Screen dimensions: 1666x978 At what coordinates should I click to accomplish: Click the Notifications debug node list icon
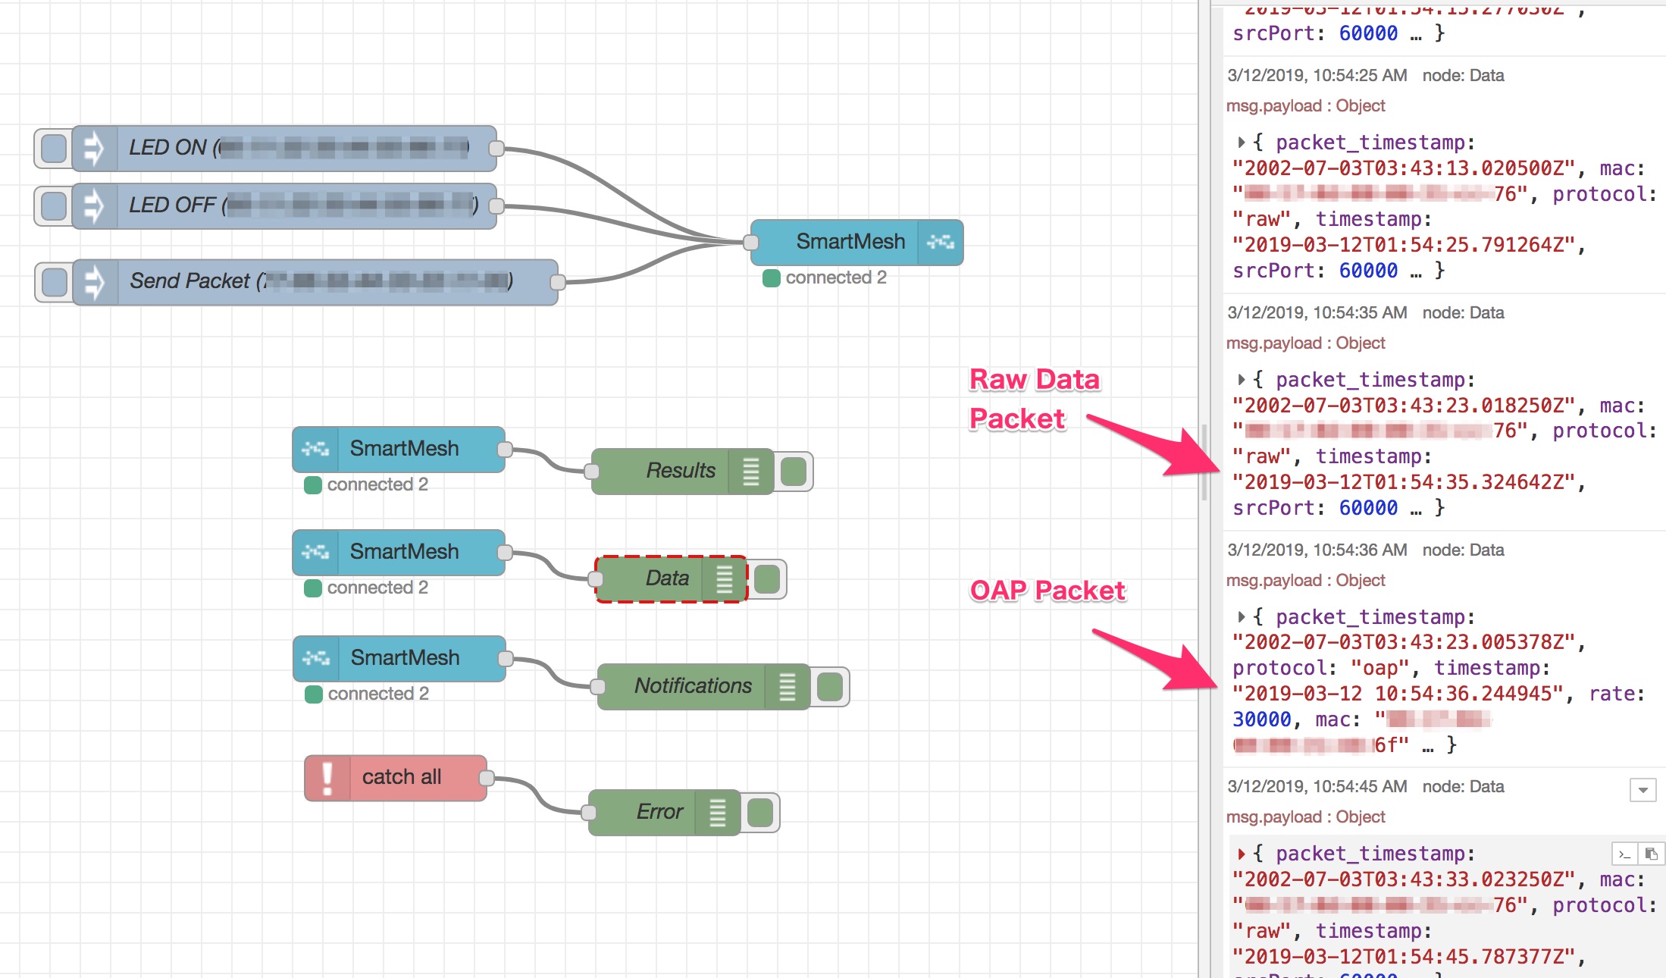(787, 687)
